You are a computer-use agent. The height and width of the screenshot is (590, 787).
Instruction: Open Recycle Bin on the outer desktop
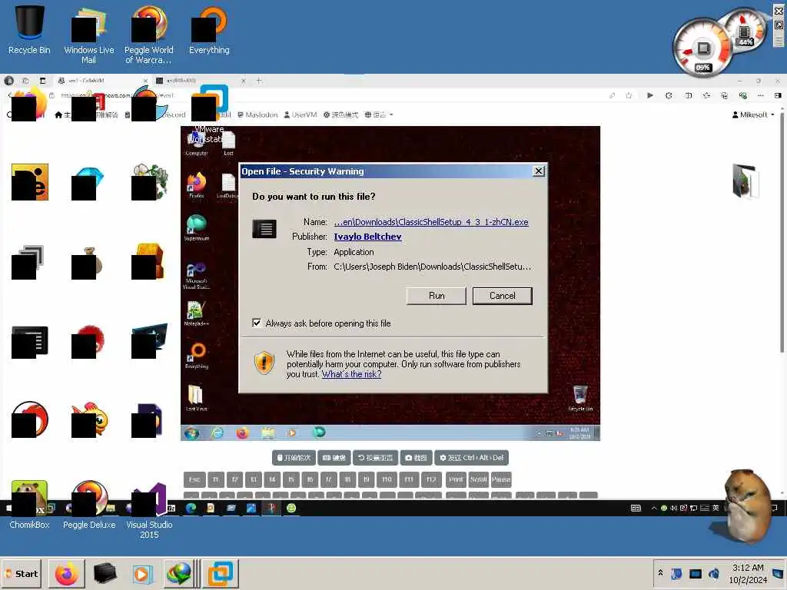29,29
